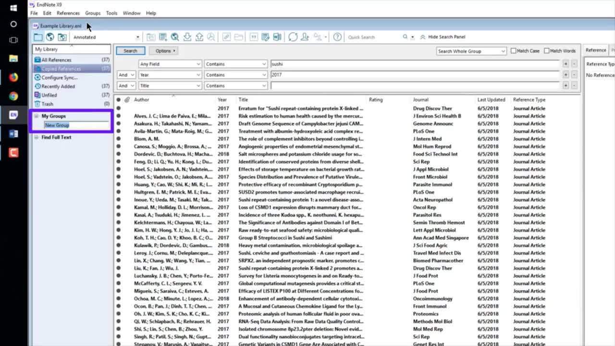Click the Share Library person-plus icon
Viewport: 615px width, 346px height.
click(x=305, y=37)
